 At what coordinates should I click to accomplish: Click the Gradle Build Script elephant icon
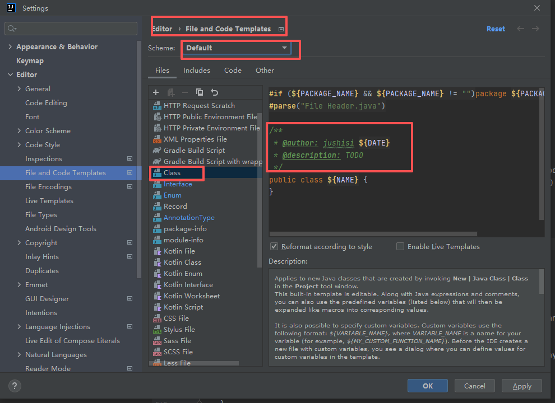pyautogui.click(x=157, y=151)
